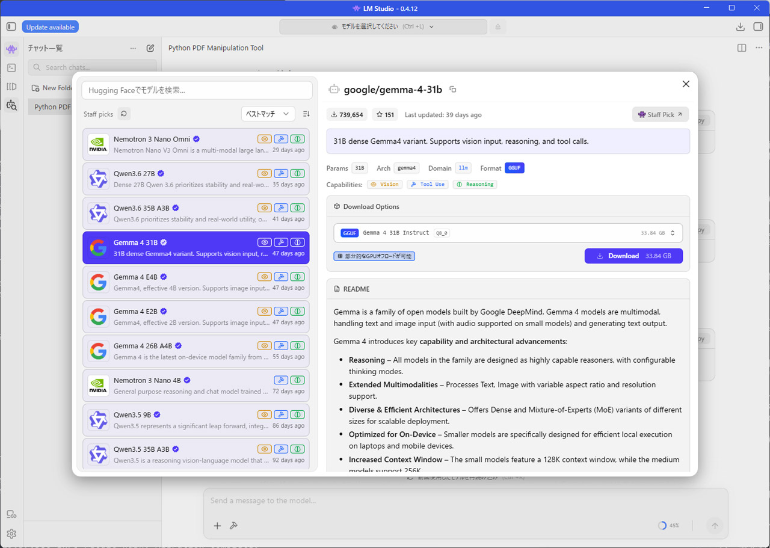This screenshot has width=770, height=548.
Task: Click the split view icon in chat header
Action: point(742,48)
